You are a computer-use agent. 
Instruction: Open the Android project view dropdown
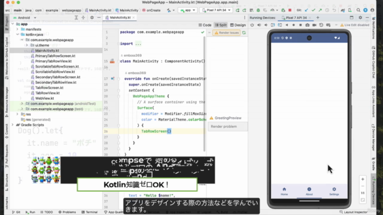click(25, 17)
